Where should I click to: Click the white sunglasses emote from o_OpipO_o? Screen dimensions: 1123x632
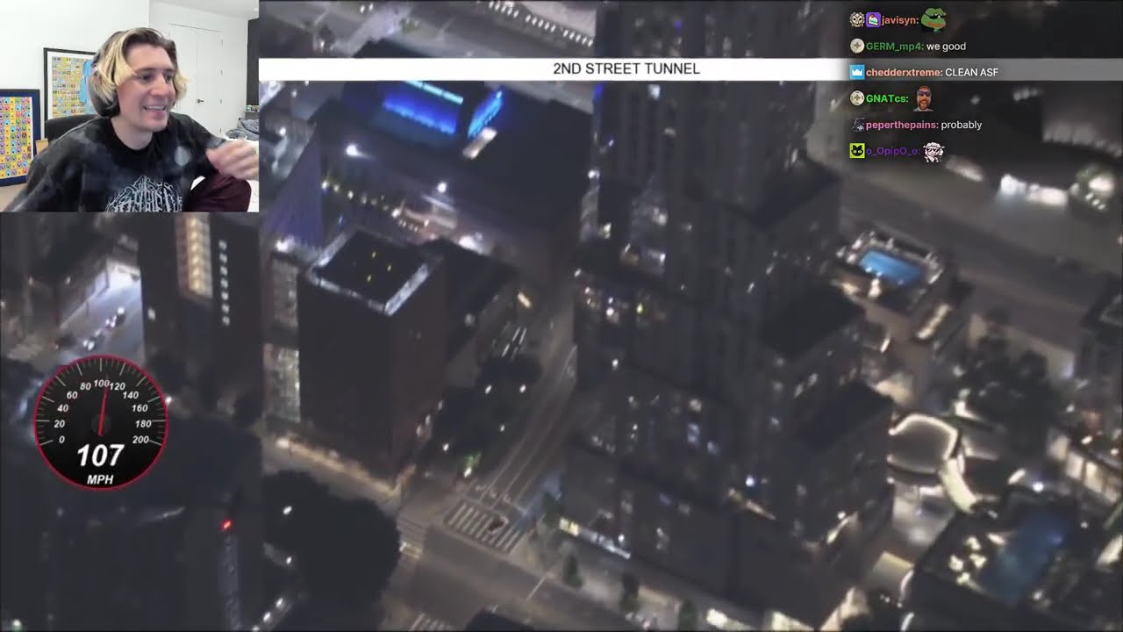point(933,151)
